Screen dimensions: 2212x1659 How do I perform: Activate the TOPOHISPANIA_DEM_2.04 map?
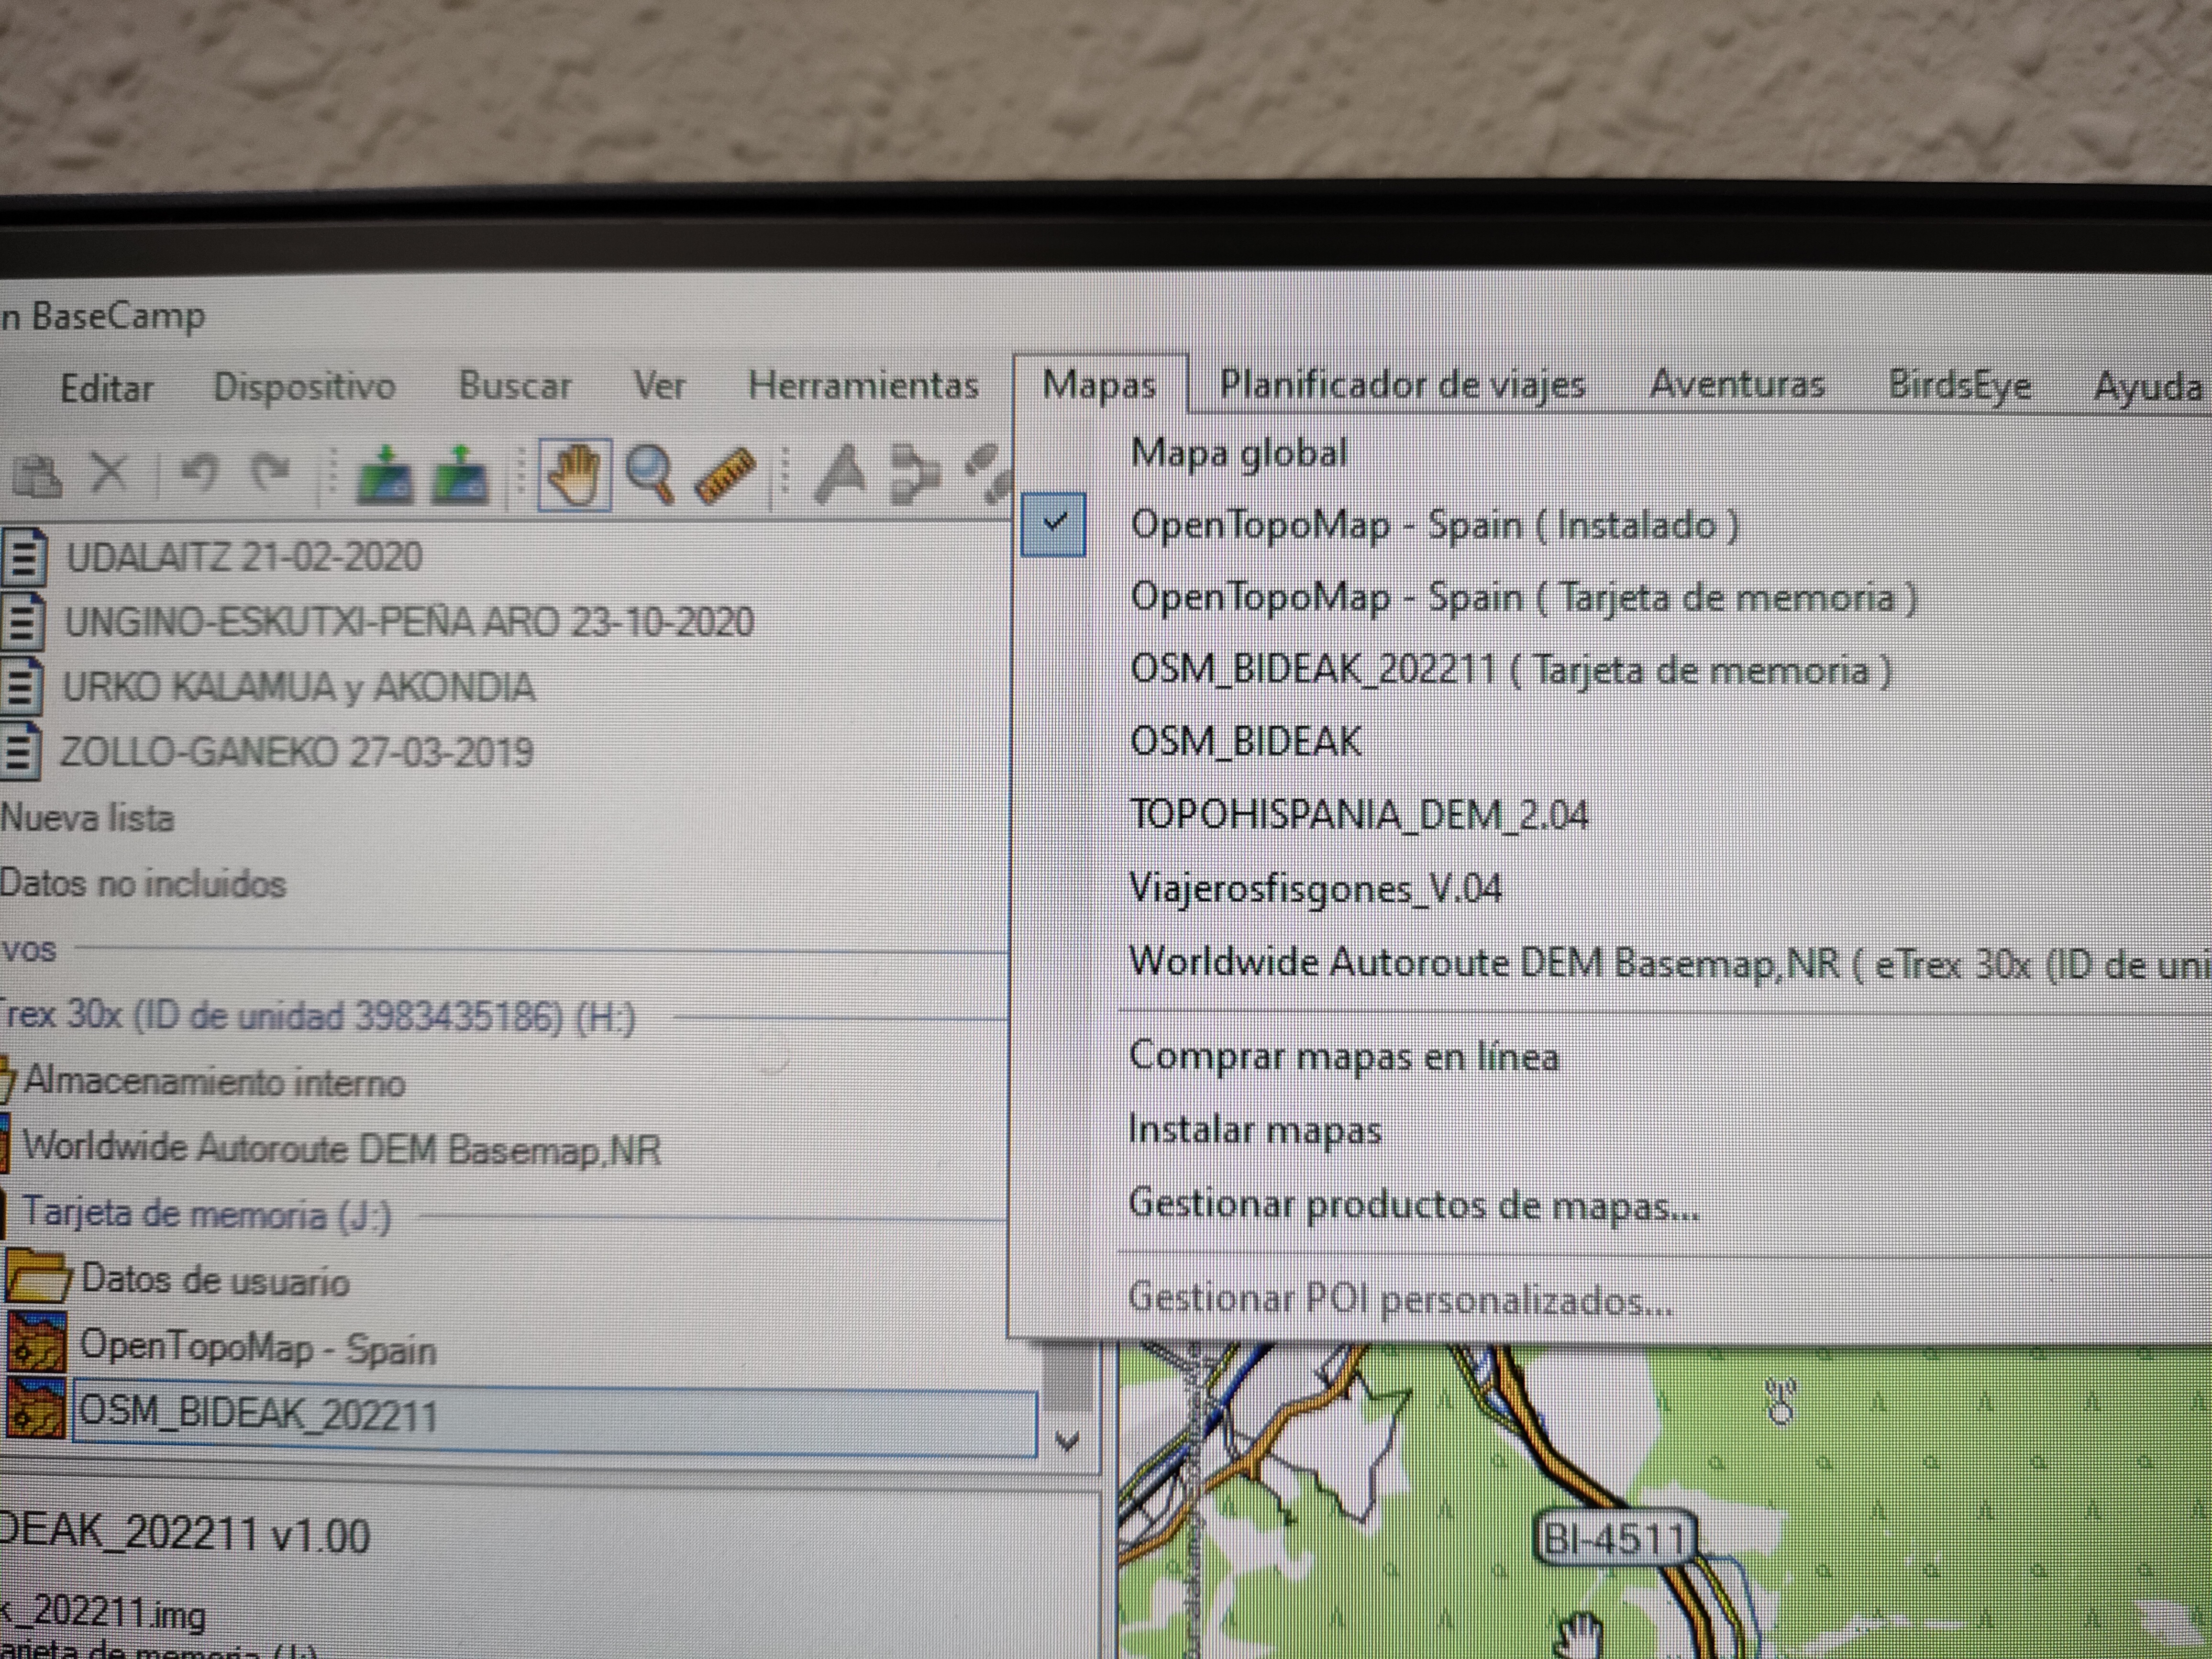coord(1357,815)
